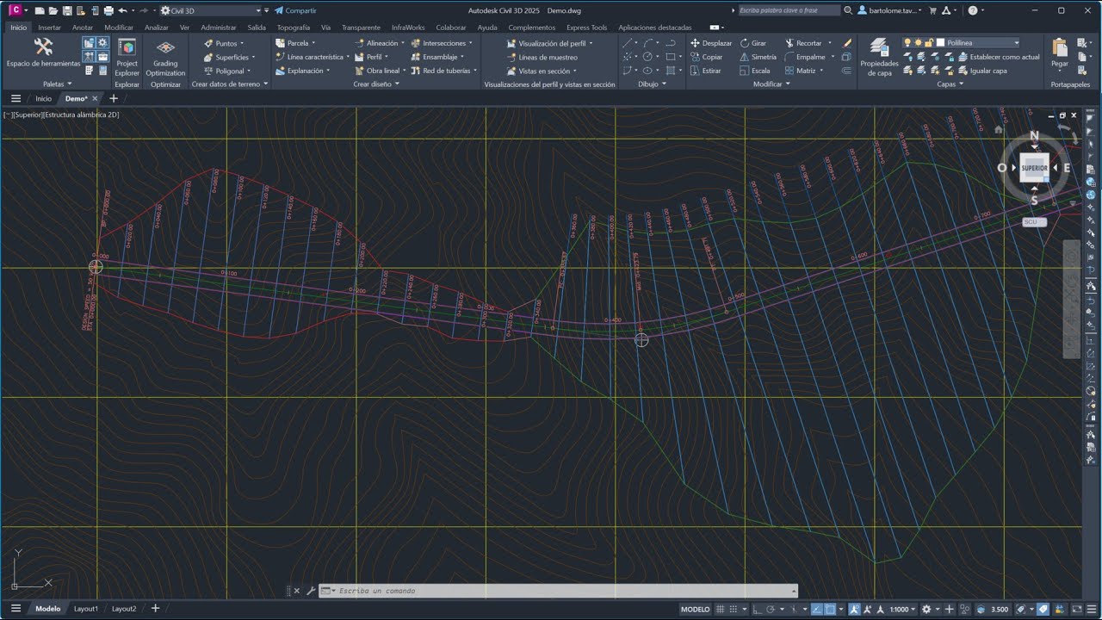Toggle annotation visibility in status bar

(x=855, y=609)
